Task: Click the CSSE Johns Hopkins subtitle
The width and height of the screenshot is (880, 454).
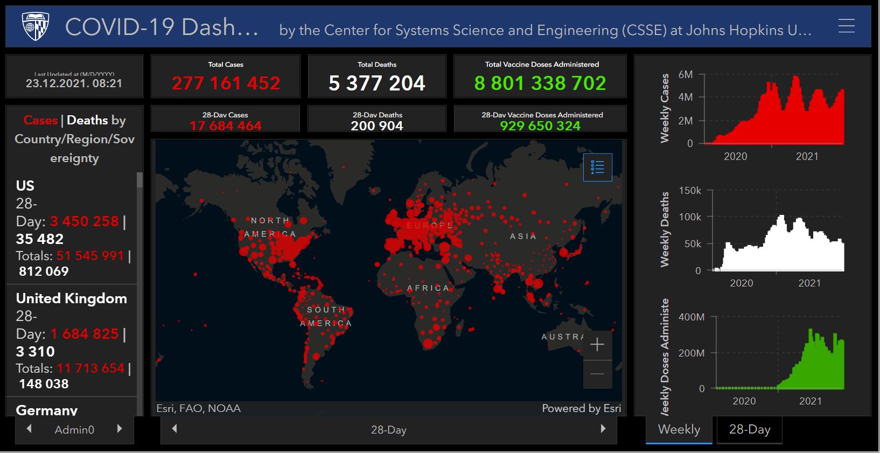Action: 545,30
